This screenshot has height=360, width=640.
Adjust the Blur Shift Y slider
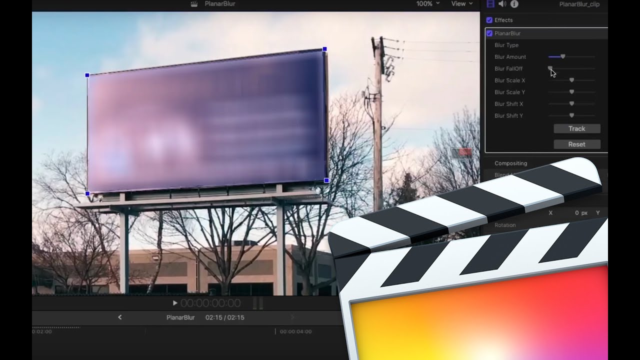571,115
